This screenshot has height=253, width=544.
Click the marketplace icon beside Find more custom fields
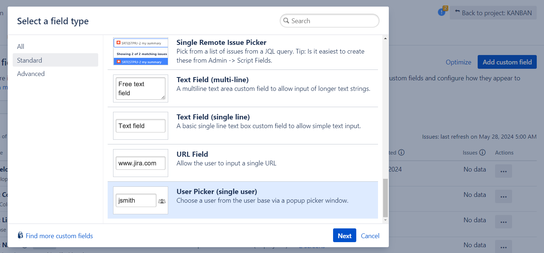coord(21,235)
